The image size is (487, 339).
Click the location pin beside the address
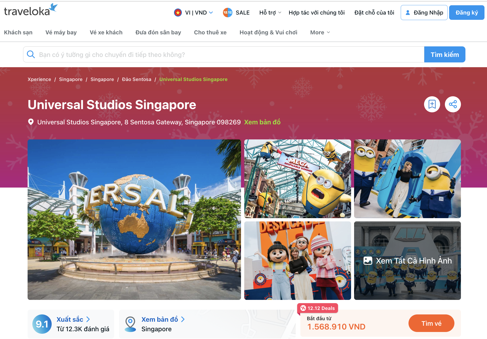coord(31,122)
